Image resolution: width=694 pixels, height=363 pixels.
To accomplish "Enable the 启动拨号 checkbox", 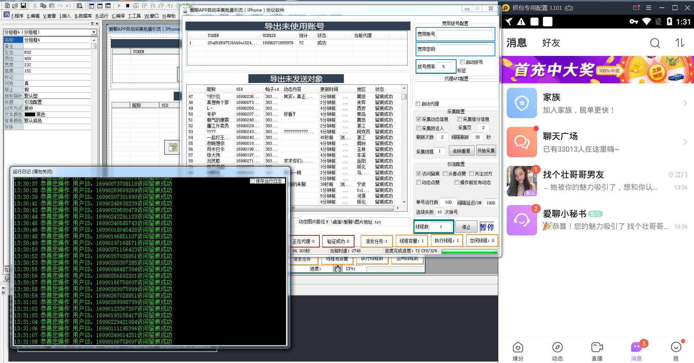I will pos(462,62).
